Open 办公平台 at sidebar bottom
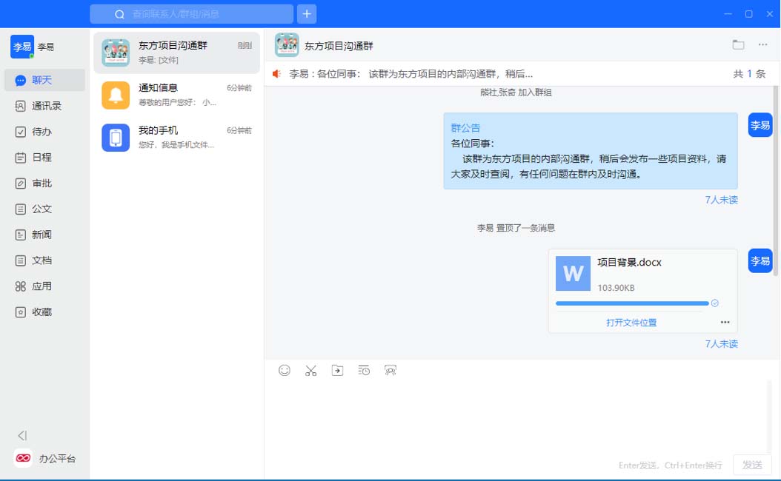The image size is (781, 481). pos(44,459)
